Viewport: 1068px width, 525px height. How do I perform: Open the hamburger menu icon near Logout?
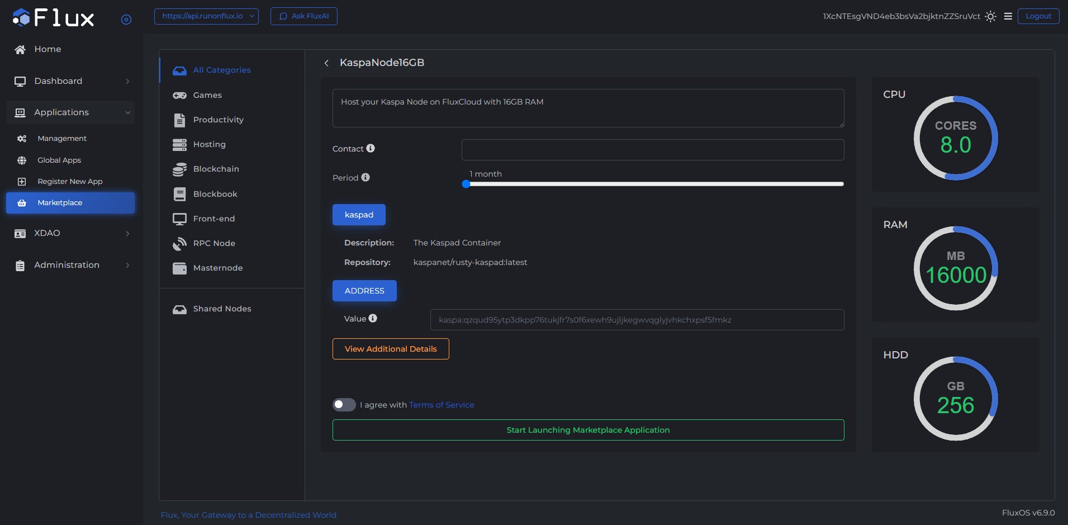pyautogui.click(x=1008, y=16)
